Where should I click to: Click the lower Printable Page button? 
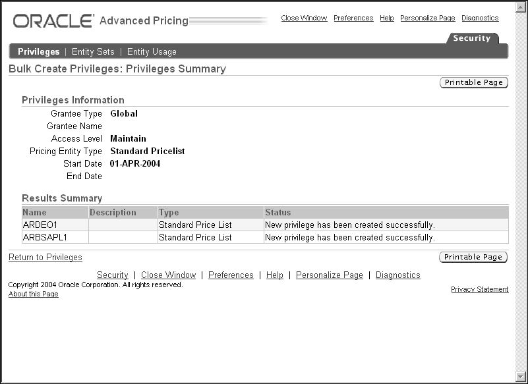coord(473,257)
